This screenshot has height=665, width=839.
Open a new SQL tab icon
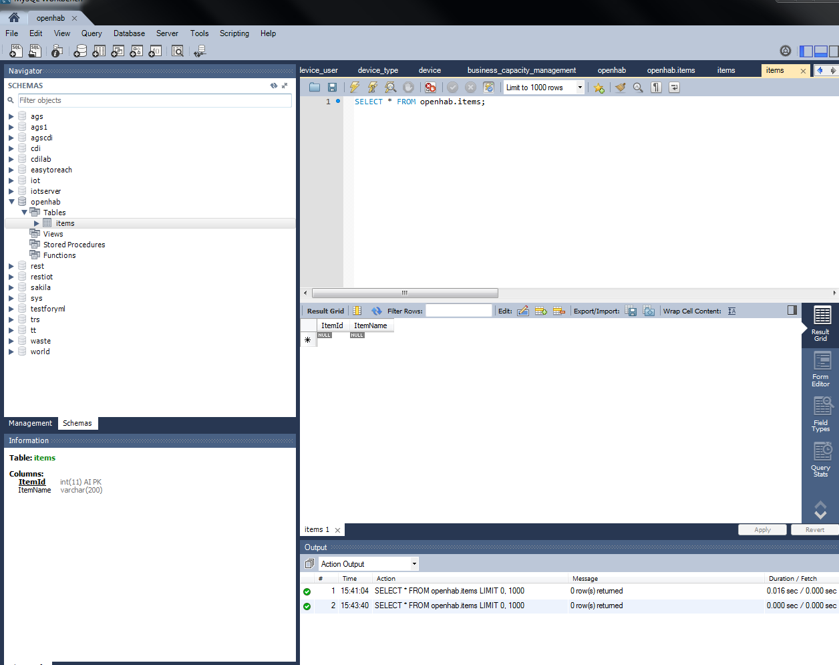pyautogui.click(x=16, y=51)
